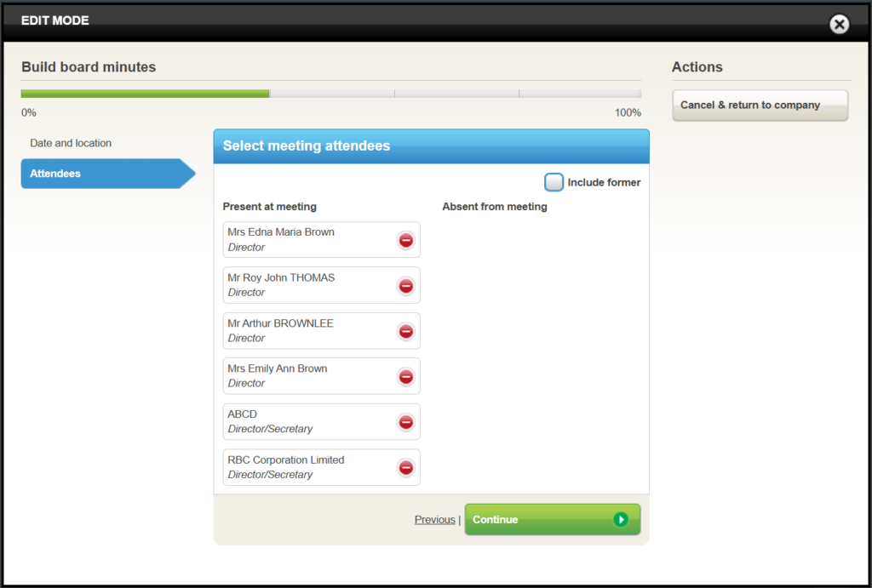Screen dimensions: 872x588
Task: Remove ABCD from present attendees
Action: (406, 422)
